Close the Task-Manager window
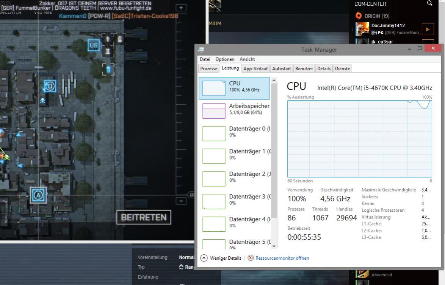445x285 pixels. pos(433,48)
